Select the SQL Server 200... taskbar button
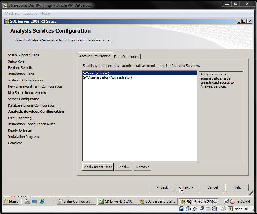 click(199, 201)
